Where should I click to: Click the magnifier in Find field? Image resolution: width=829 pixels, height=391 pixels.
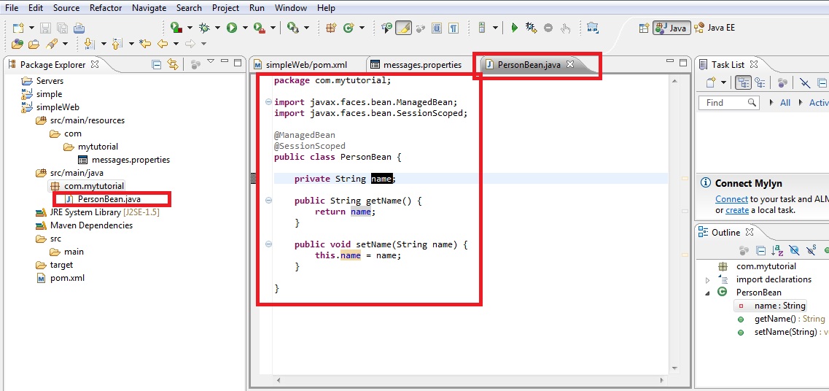[x=752, y=103]
